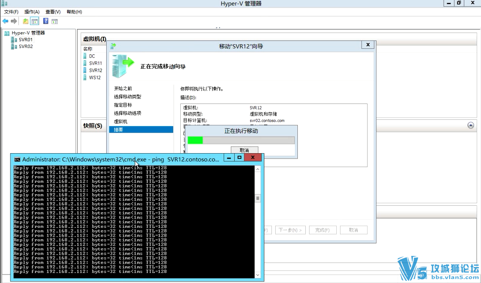Open the 查看(V) menu
481x283 pixels.
coord(53,12)
